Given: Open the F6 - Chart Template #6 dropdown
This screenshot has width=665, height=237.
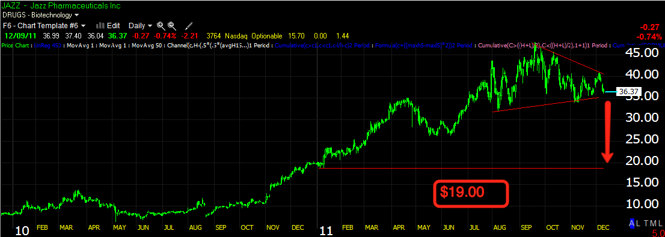Looking at the screenshot, I should pos(44,25).
